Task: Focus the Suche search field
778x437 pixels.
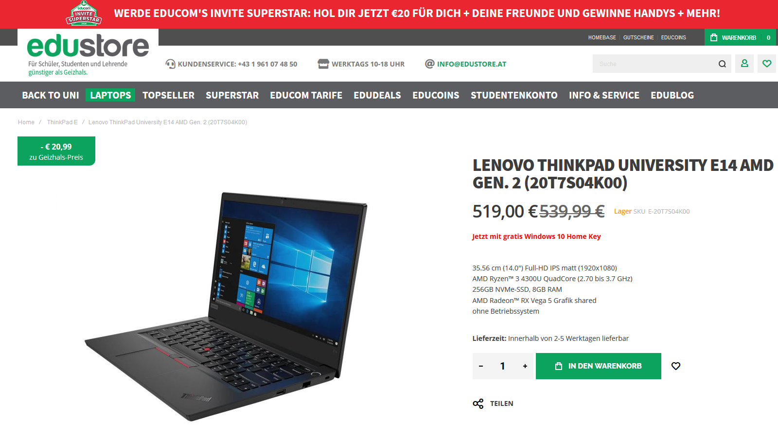Action: tap(654, 64)
